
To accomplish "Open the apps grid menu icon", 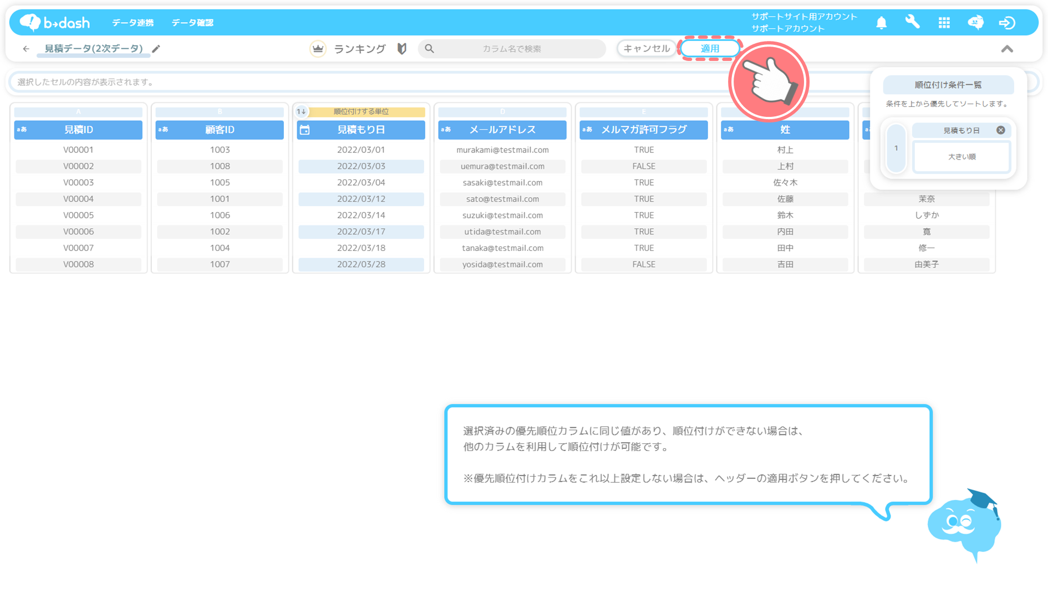I will click(x=944, y=23).
